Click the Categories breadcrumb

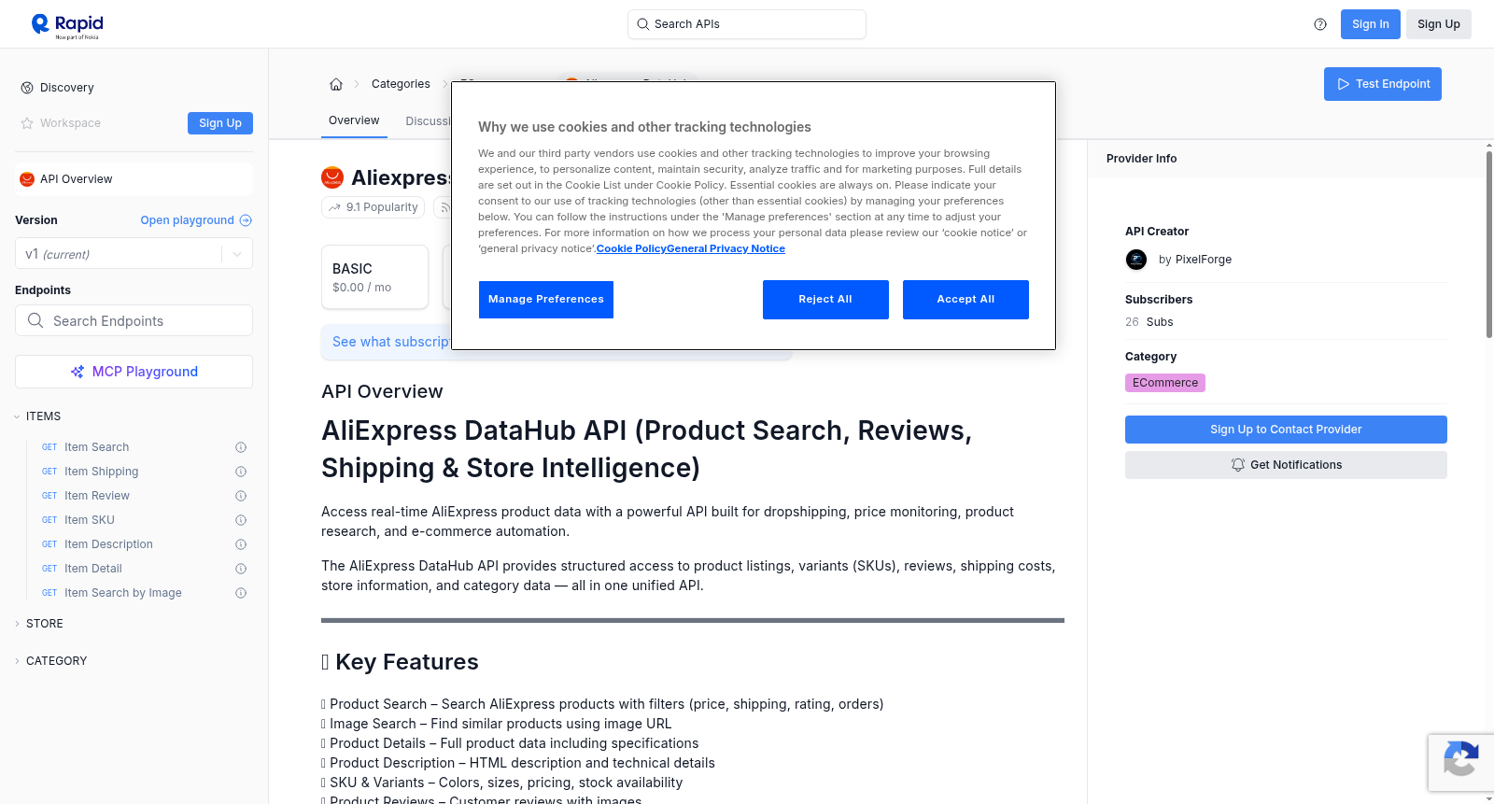pyautogui.click(x=401, y=84)
